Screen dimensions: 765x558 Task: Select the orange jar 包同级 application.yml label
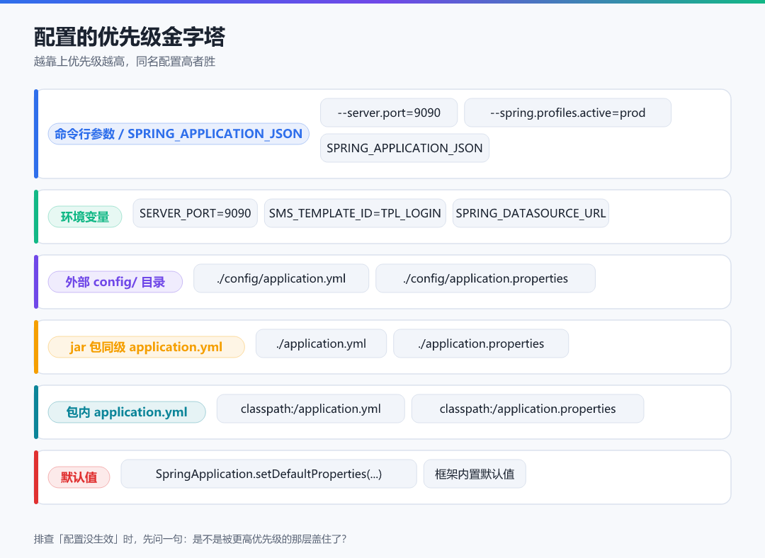[147, 347]
